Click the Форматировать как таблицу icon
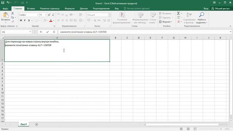The image size is (233, 131). (140, 15)
